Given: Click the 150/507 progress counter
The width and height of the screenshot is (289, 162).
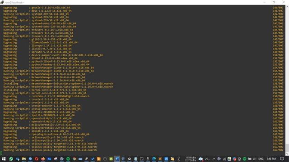Looking at the screenshot, I should click(278, 55).
